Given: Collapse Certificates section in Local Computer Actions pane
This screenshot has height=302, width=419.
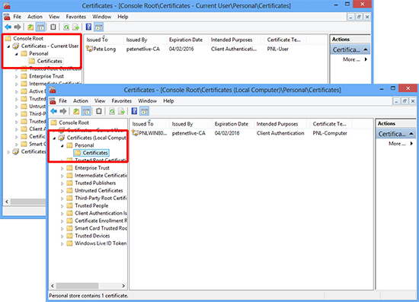Looking at the screenshot, I should [x=411, y=133].
